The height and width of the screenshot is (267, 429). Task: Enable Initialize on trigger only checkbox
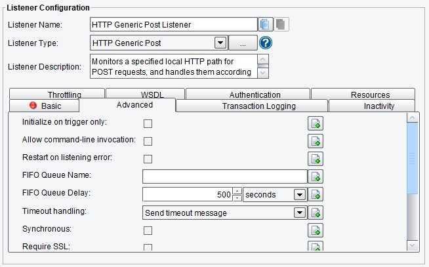(148, 123)
